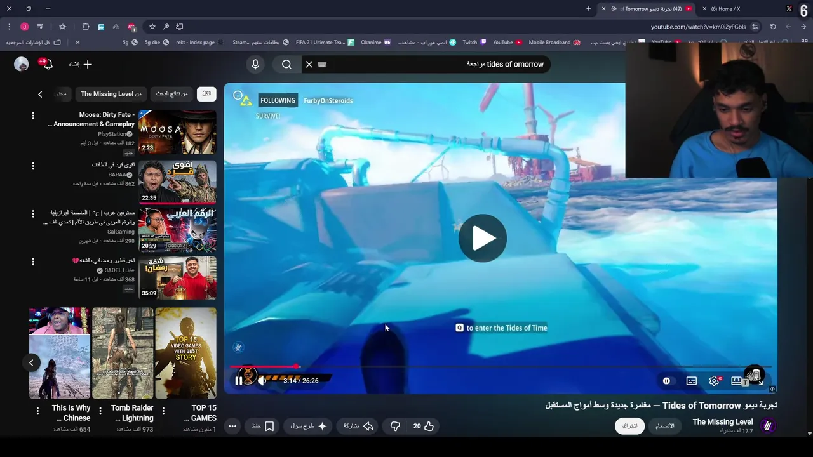Mute the video with the speaker icon
This screenshot has height=457, width=813.
point(262,381)
